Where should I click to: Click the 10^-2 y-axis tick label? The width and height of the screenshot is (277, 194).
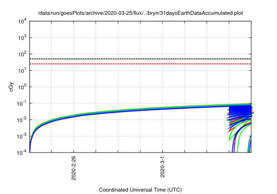(x=21, y=120)
